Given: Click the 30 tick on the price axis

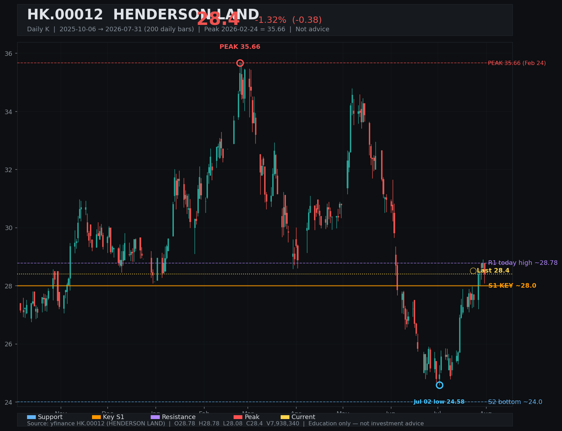Looking at the screenshot, I should pyautogui.click(x=9, y=228).
